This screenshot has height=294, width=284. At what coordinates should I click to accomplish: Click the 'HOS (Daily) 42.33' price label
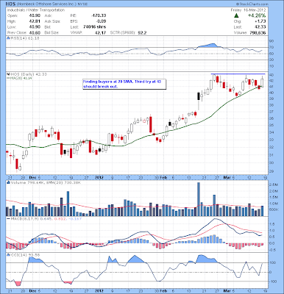(x=28, y=74)
